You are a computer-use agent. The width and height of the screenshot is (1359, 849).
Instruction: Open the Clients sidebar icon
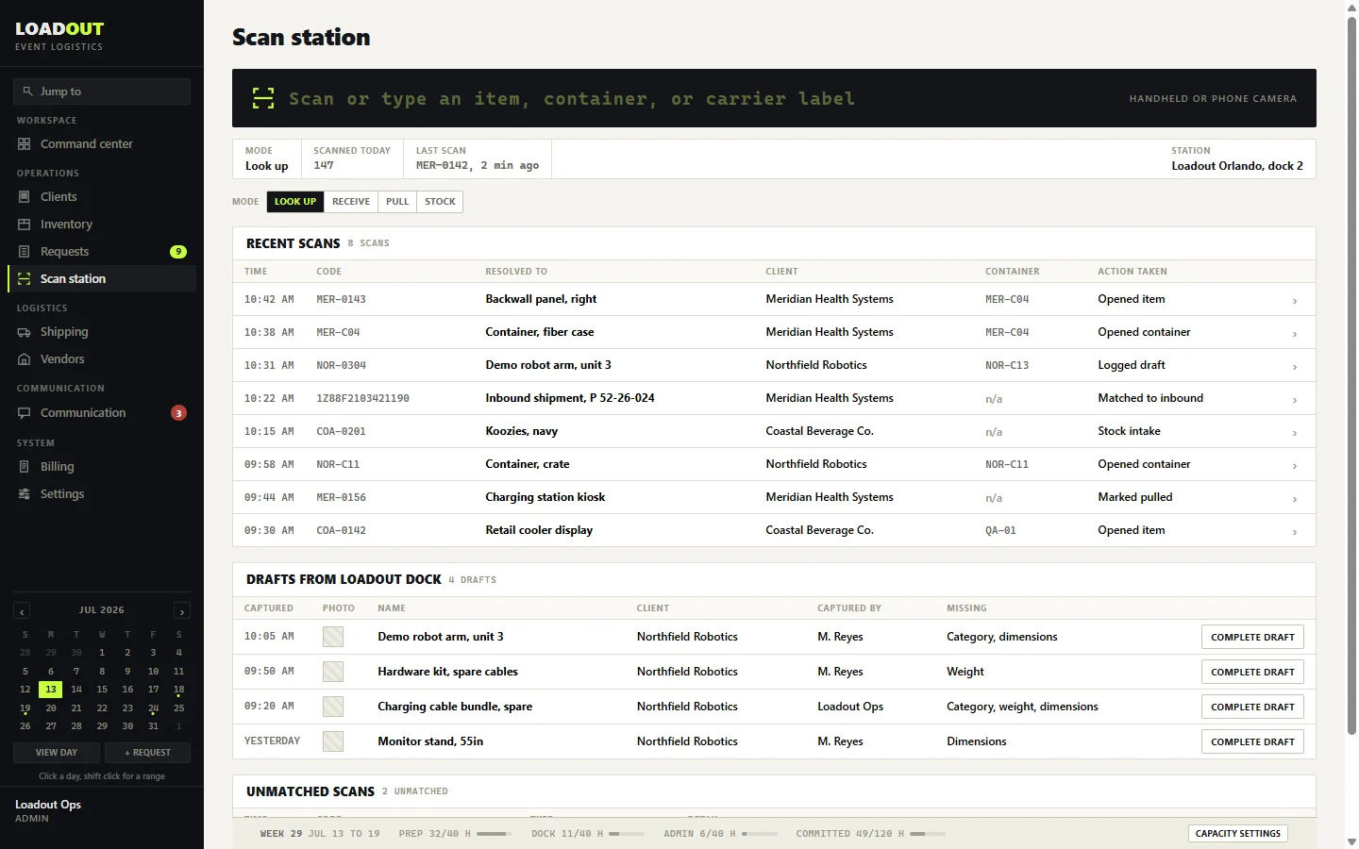[25, 197]
